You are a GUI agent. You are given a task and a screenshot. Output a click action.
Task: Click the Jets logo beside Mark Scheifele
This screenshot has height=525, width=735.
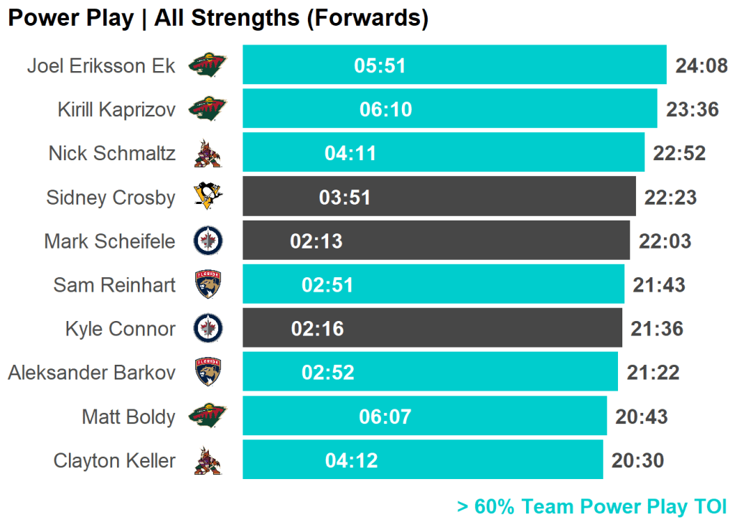point(207,241)
